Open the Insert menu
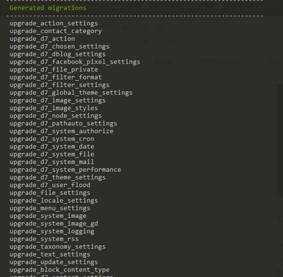This screenshot has height=277, width=283. pos(107,41)
